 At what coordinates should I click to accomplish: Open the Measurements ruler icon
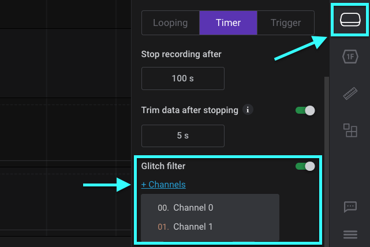[x=350, y=93]
